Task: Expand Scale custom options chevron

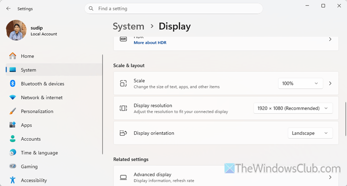Action: pyautogui.click(x=330, y=83)
